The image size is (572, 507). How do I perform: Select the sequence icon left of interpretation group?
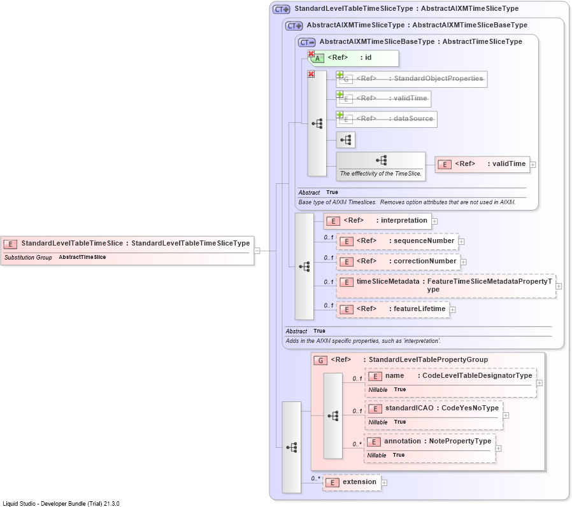click(x=304, y=267)
